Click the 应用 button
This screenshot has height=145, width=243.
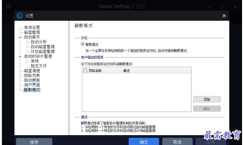[211, 142]
